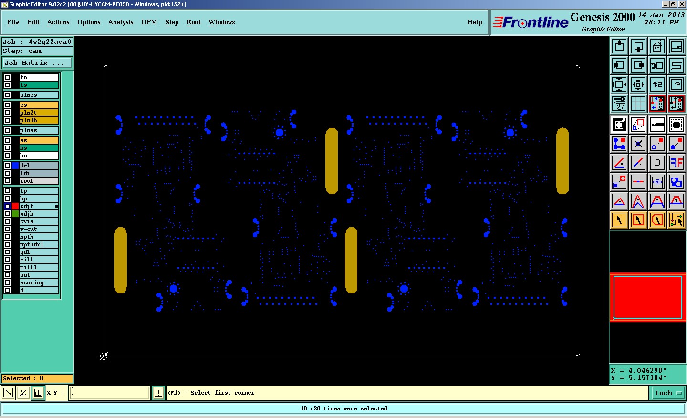Open the Help menu
687x418 pixels.
click(x=475, y=22)
